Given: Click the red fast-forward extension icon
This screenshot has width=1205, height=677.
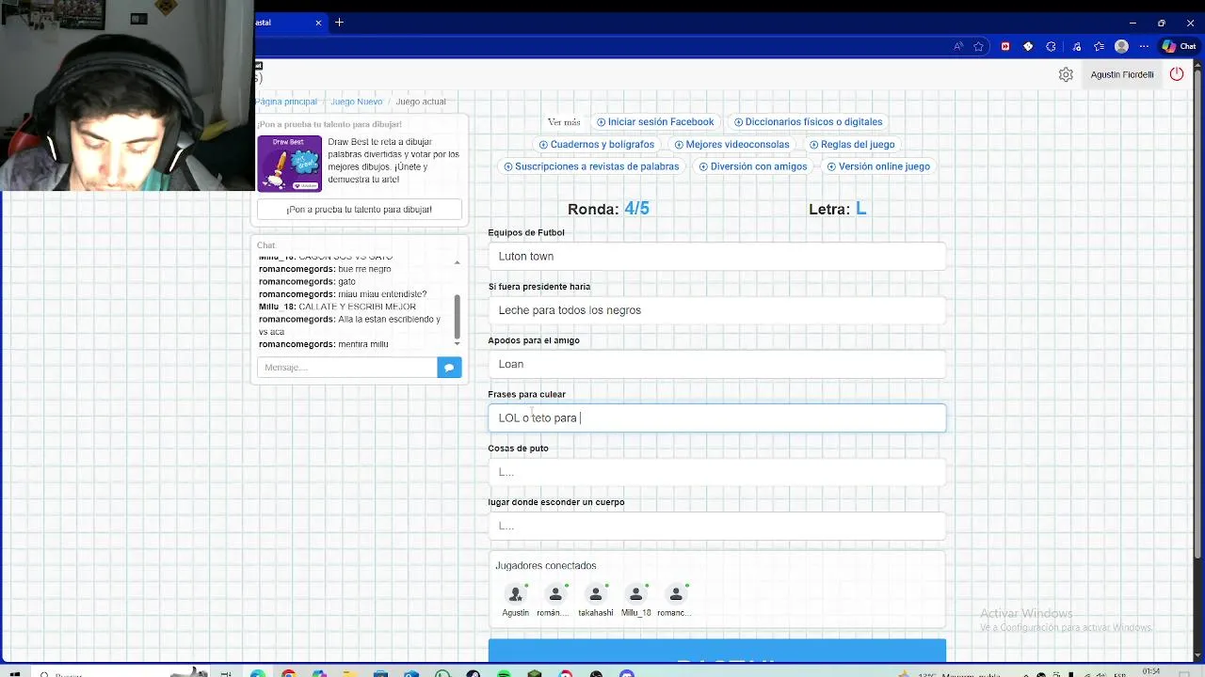Looking at the screenshot, I should [1005, 46].
